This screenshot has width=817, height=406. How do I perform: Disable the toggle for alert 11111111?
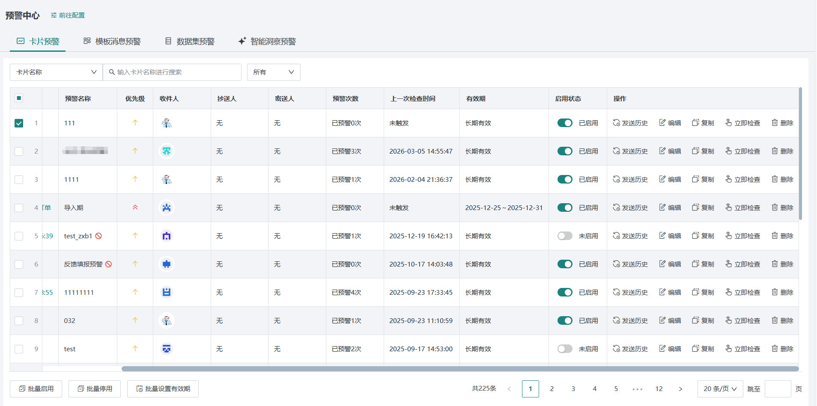pyautogui.click(x=564, y=292)
